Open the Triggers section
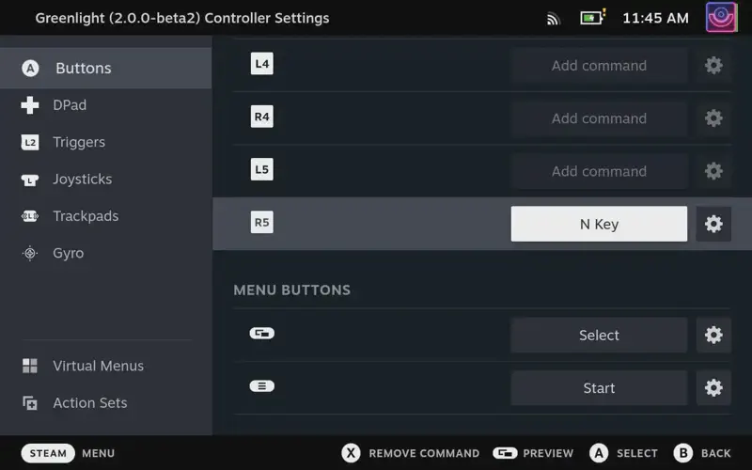The width and height of the screenshot is (752, 470). 79,142
